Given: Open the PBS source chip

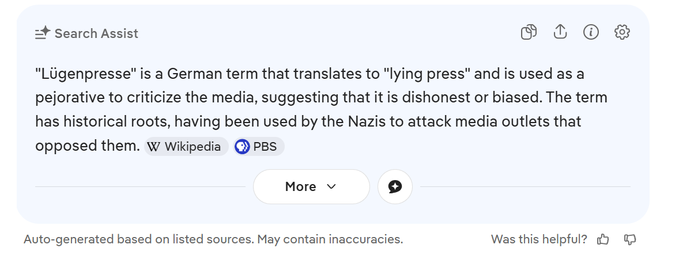Looking at the screenshot, I should (x=259, y=147).
